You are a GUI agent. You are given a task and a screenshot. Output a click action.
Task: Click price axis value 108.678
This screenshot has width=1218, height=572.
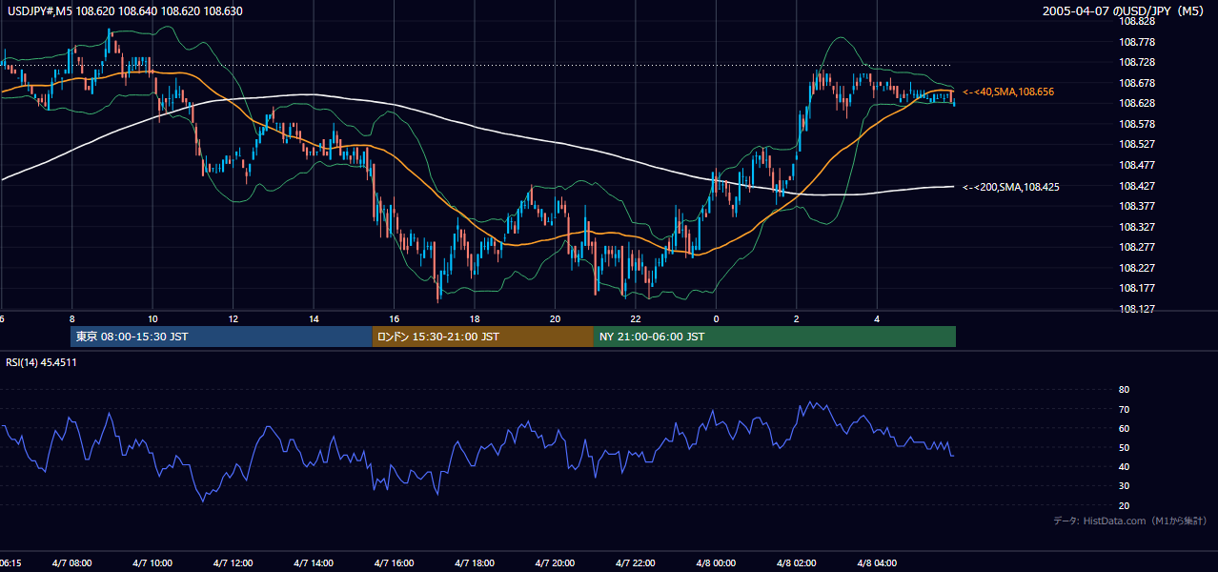tap(1137, 83)
